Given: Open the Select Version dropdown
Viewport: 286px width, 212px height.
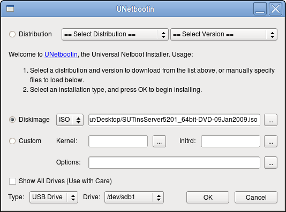Looking at the screenshot, I should [x=224, y=34].
